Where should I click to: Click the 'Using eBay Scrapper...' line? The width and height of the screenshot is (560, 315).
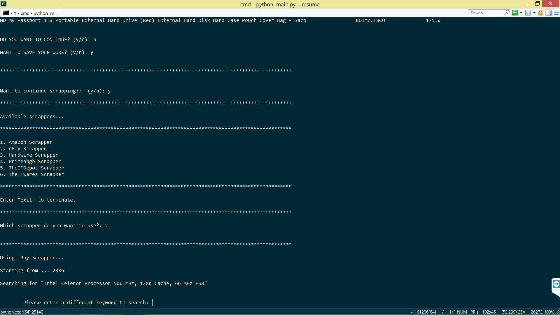point(32,258)
